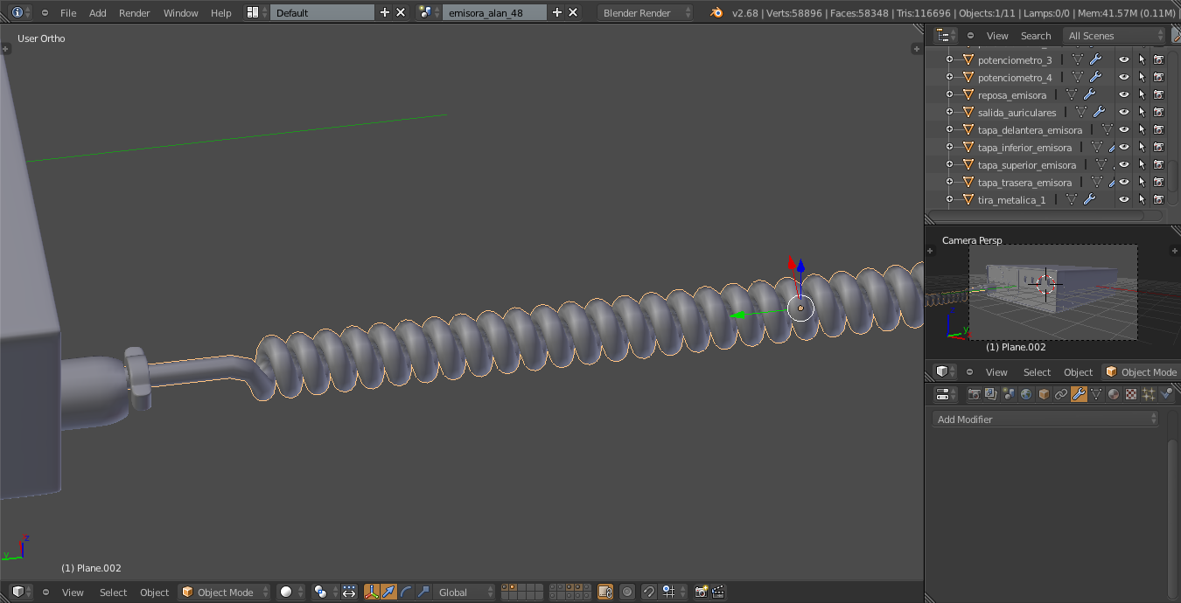
Task: Open main 3D view editor type selector
Action: point(22,592)
